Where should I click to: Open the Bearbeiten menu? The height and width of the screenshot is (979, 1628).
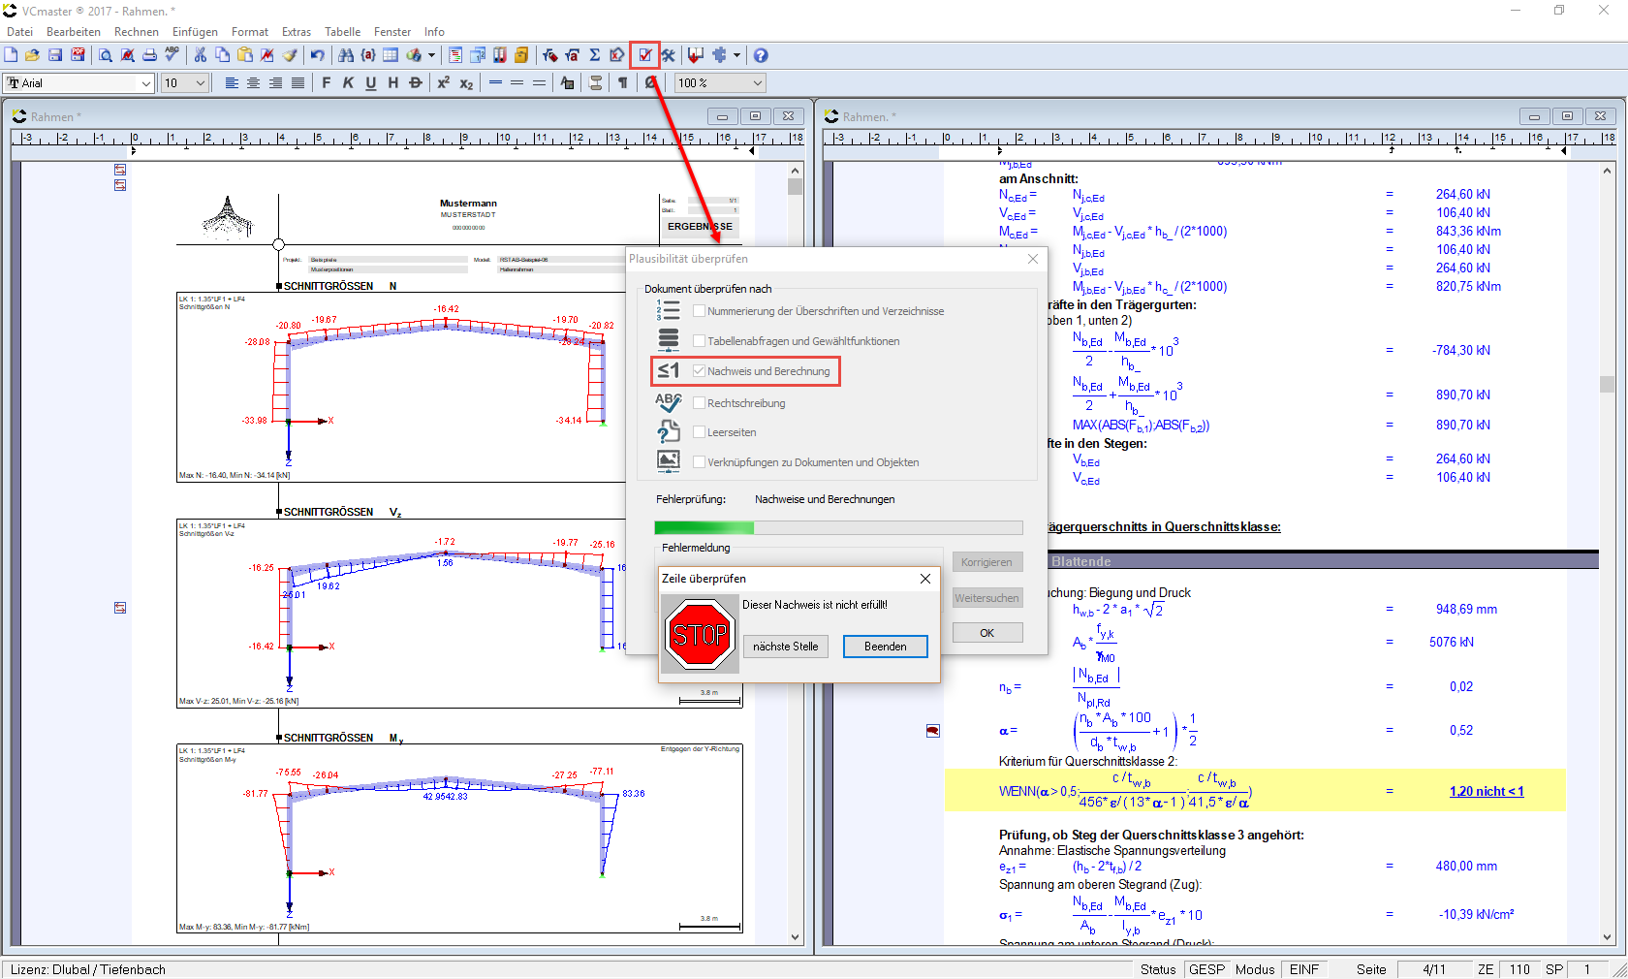(x=74, y=32)
